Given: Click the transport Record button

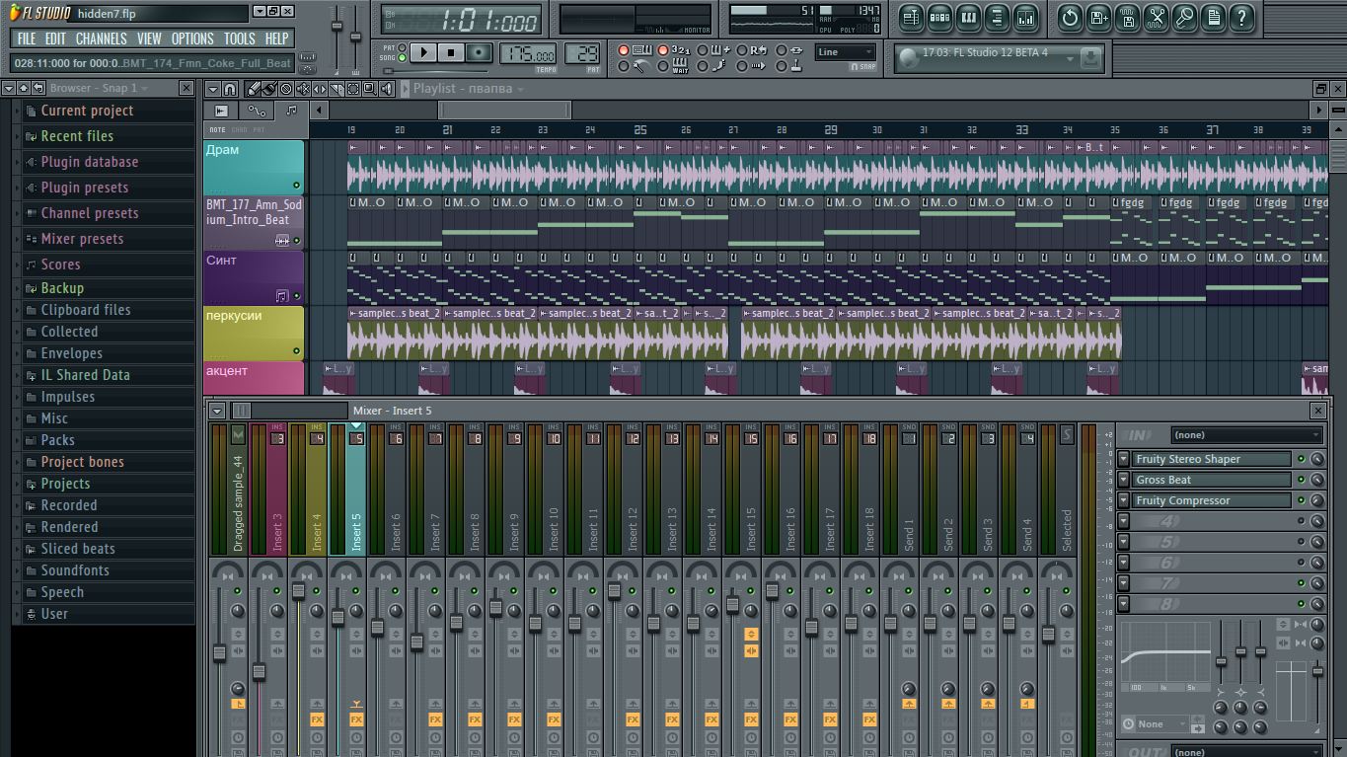Looking at the screenshot, I should [479, 53].
